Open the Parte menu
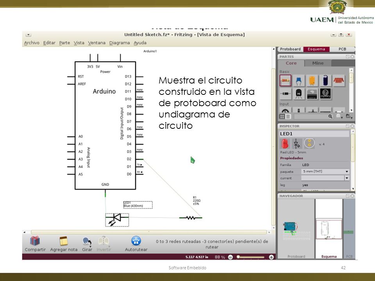The image size is (375, 281). [x=64, y=43]
